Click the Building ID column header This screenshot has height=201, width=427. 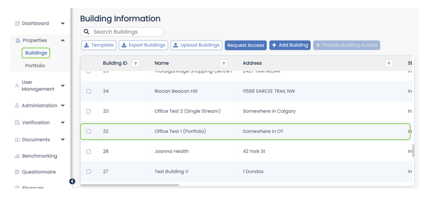click(115, 63)
